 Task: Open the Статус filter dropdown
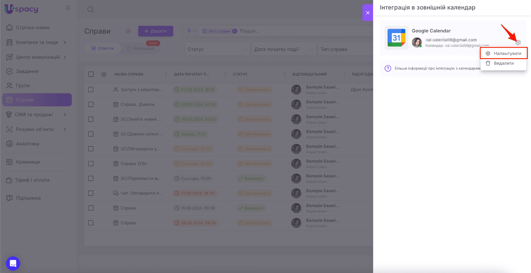click(217, 49)
